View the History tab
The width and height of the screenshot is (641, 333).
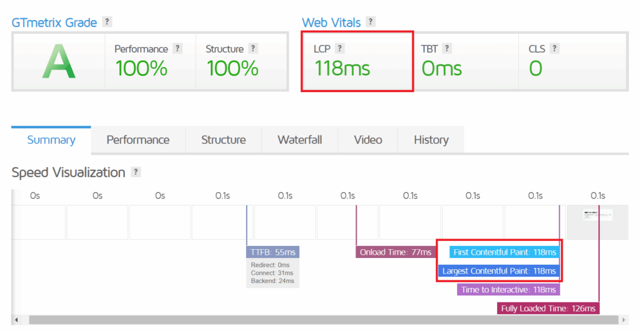[x=431, y=140]
